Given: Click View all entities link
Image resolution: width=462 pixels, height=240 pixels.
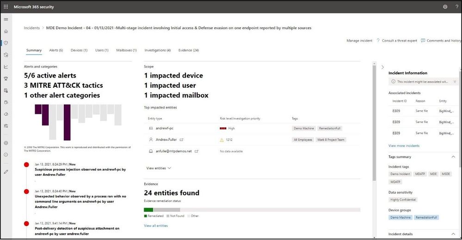Looking at the screenshot, I should pos(156,226).
